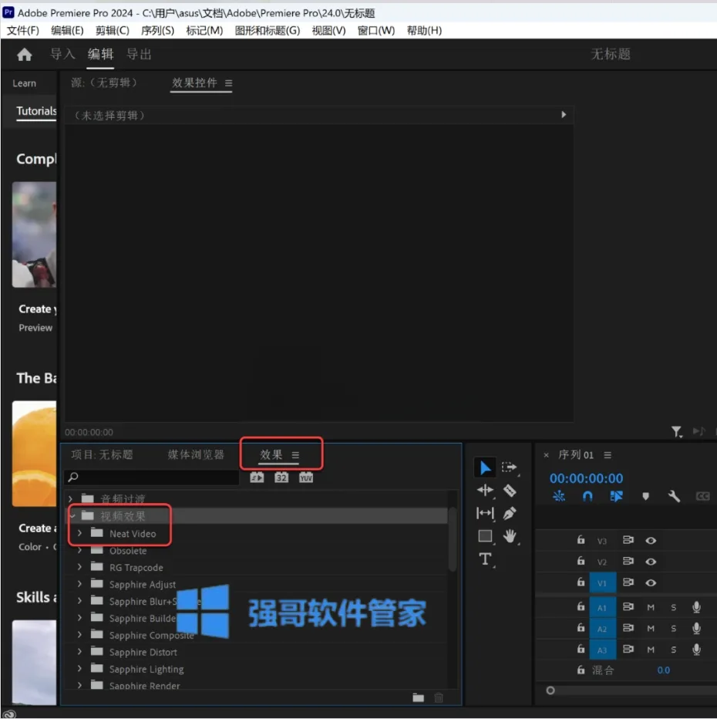This screenshot has height=719, width=717.
Task: Switch to the 媒体浏览器 tab
Action: click(196, 455)
